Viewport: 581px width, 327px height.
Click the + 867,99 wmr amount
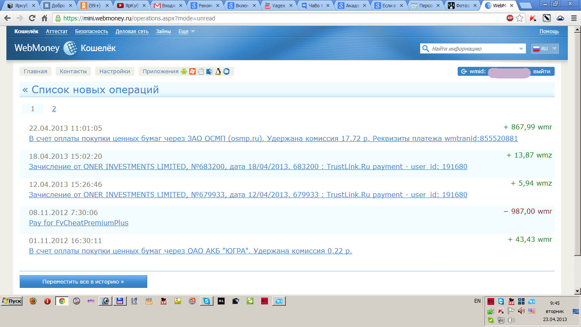527,127
